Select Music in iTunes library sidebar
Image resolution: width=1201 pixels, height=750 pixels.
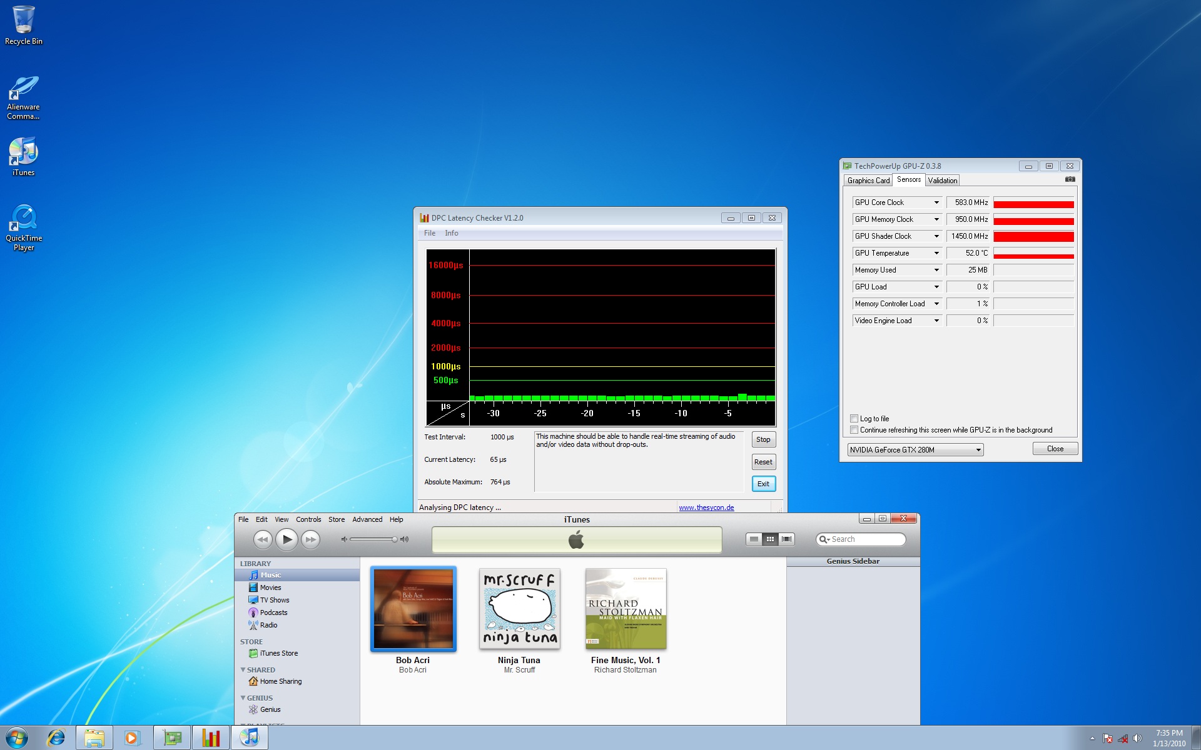click(297, 575)
